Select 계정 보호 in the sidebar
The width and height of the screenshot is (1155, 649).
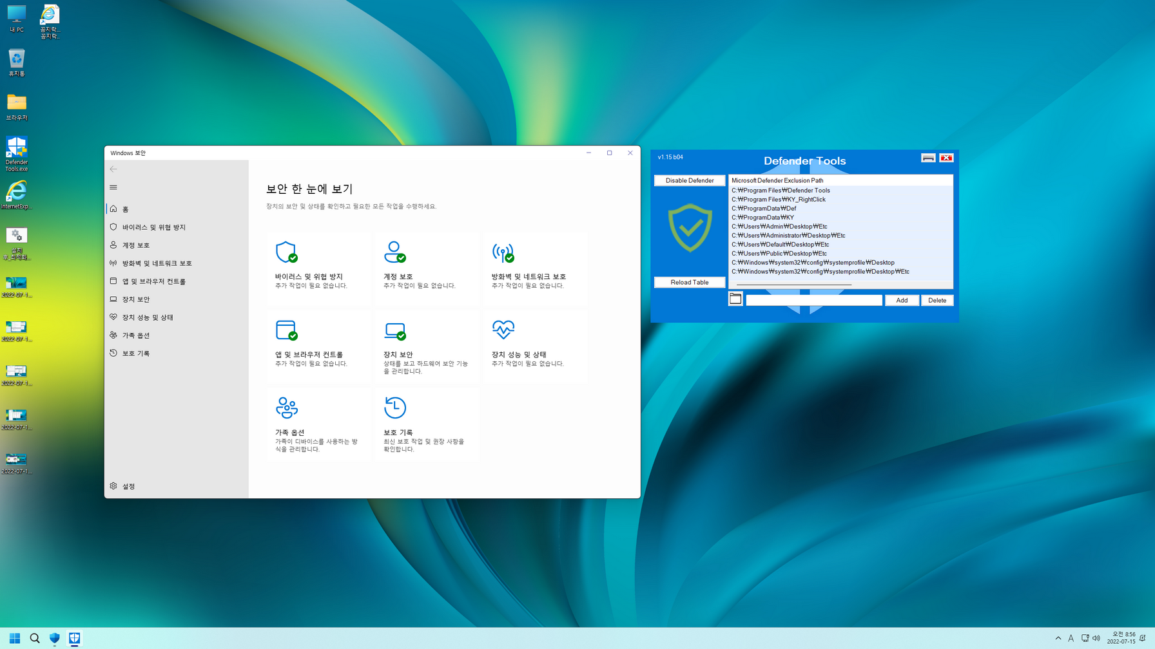177,245
